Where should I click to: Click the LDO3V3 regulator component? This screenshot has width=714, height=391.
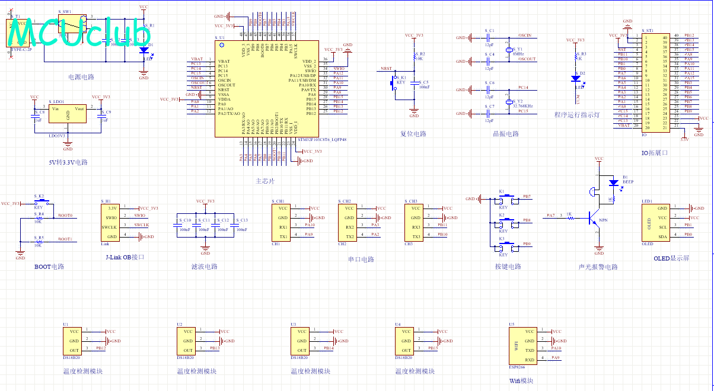coord(68,114)
